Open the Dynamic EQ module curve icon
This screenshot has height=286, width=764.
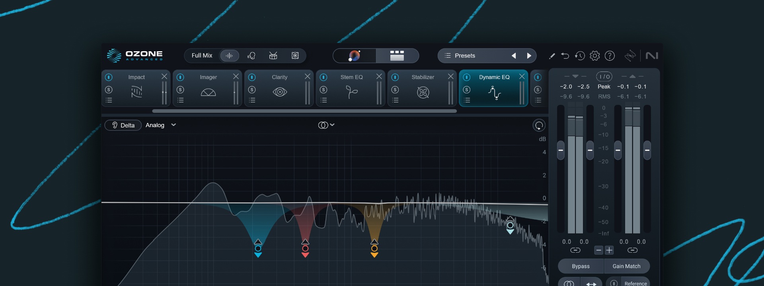[x=495, y=93]
